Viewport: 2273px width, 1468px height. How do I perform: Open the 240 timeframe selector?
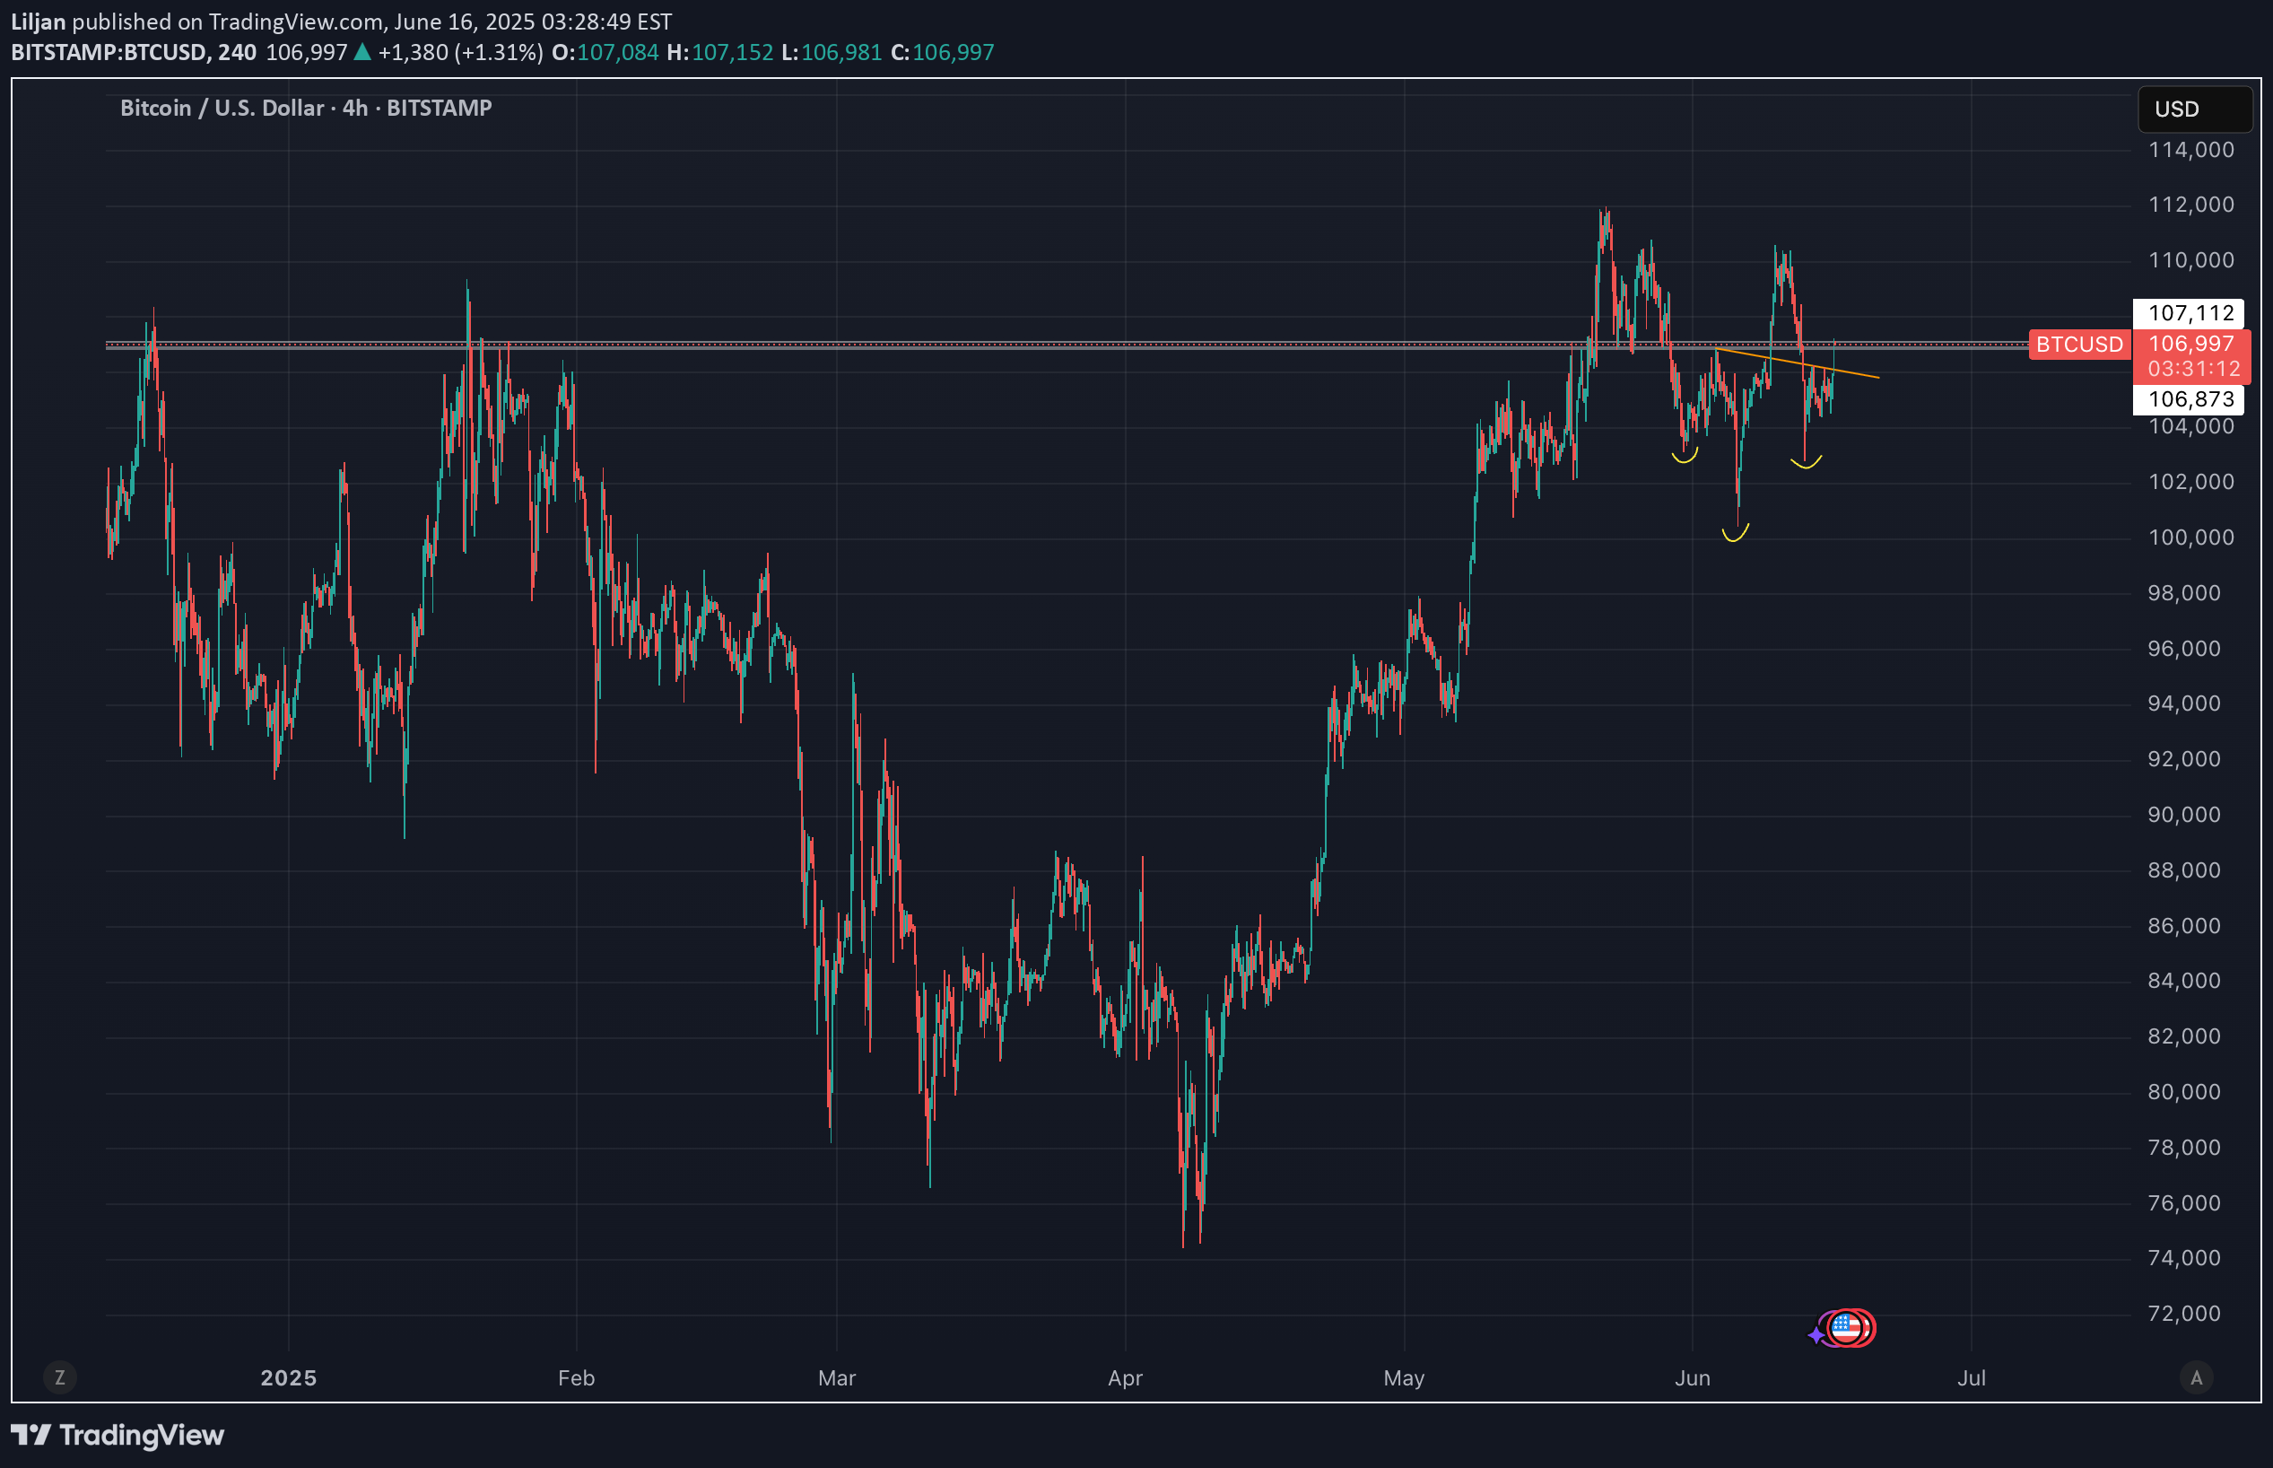[235, 53]
